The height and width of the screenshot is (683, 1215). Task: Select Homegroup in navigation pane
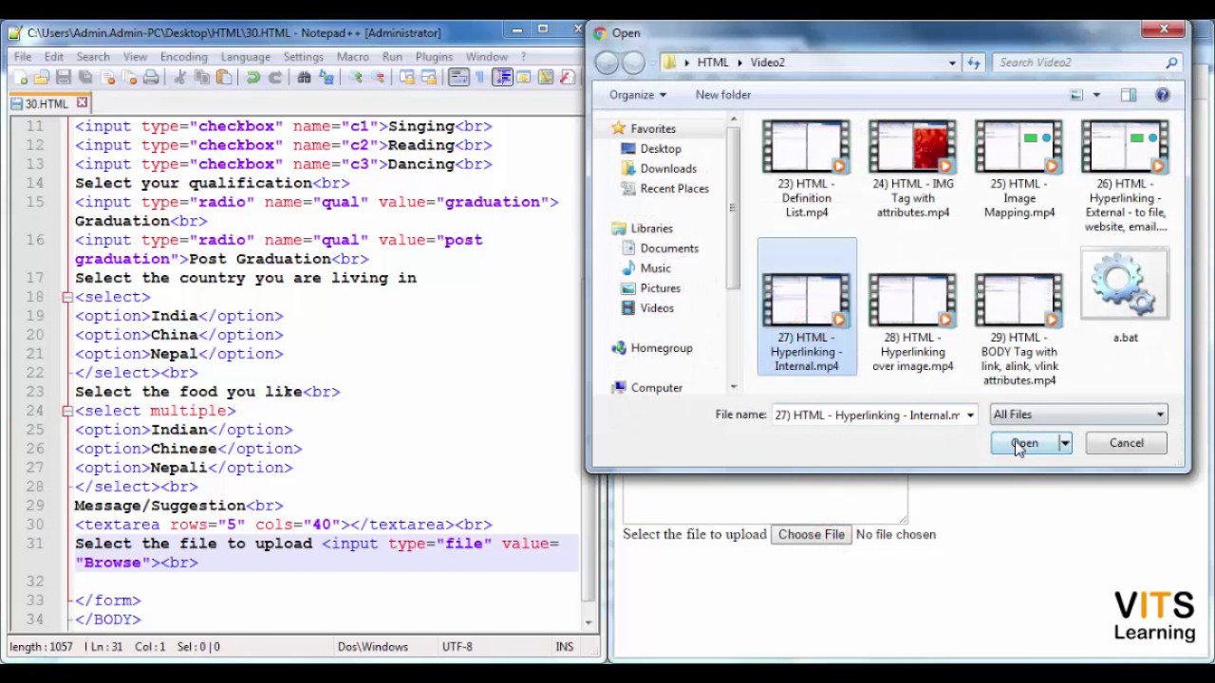[x=652, y=348]
